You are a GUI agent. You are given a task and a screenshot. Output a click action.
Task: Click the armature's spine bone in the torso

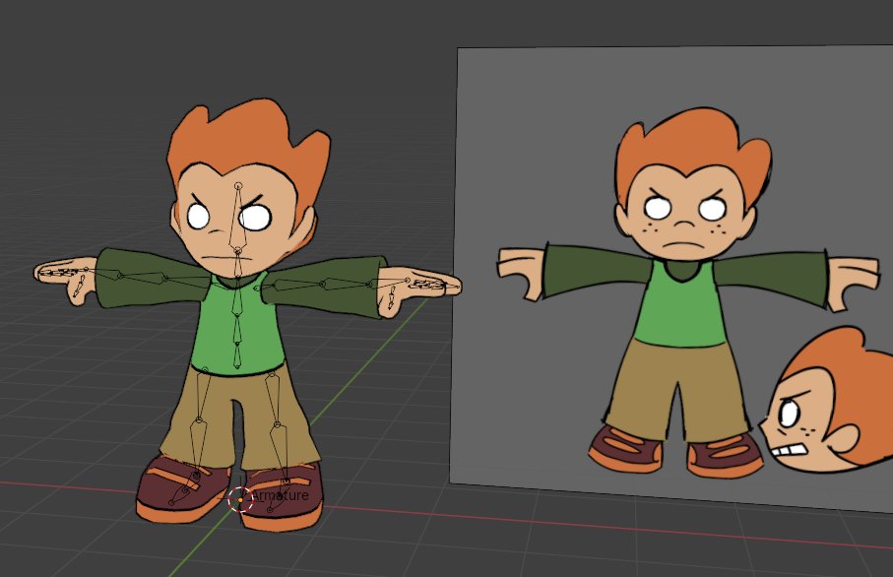tap(237, 328)
